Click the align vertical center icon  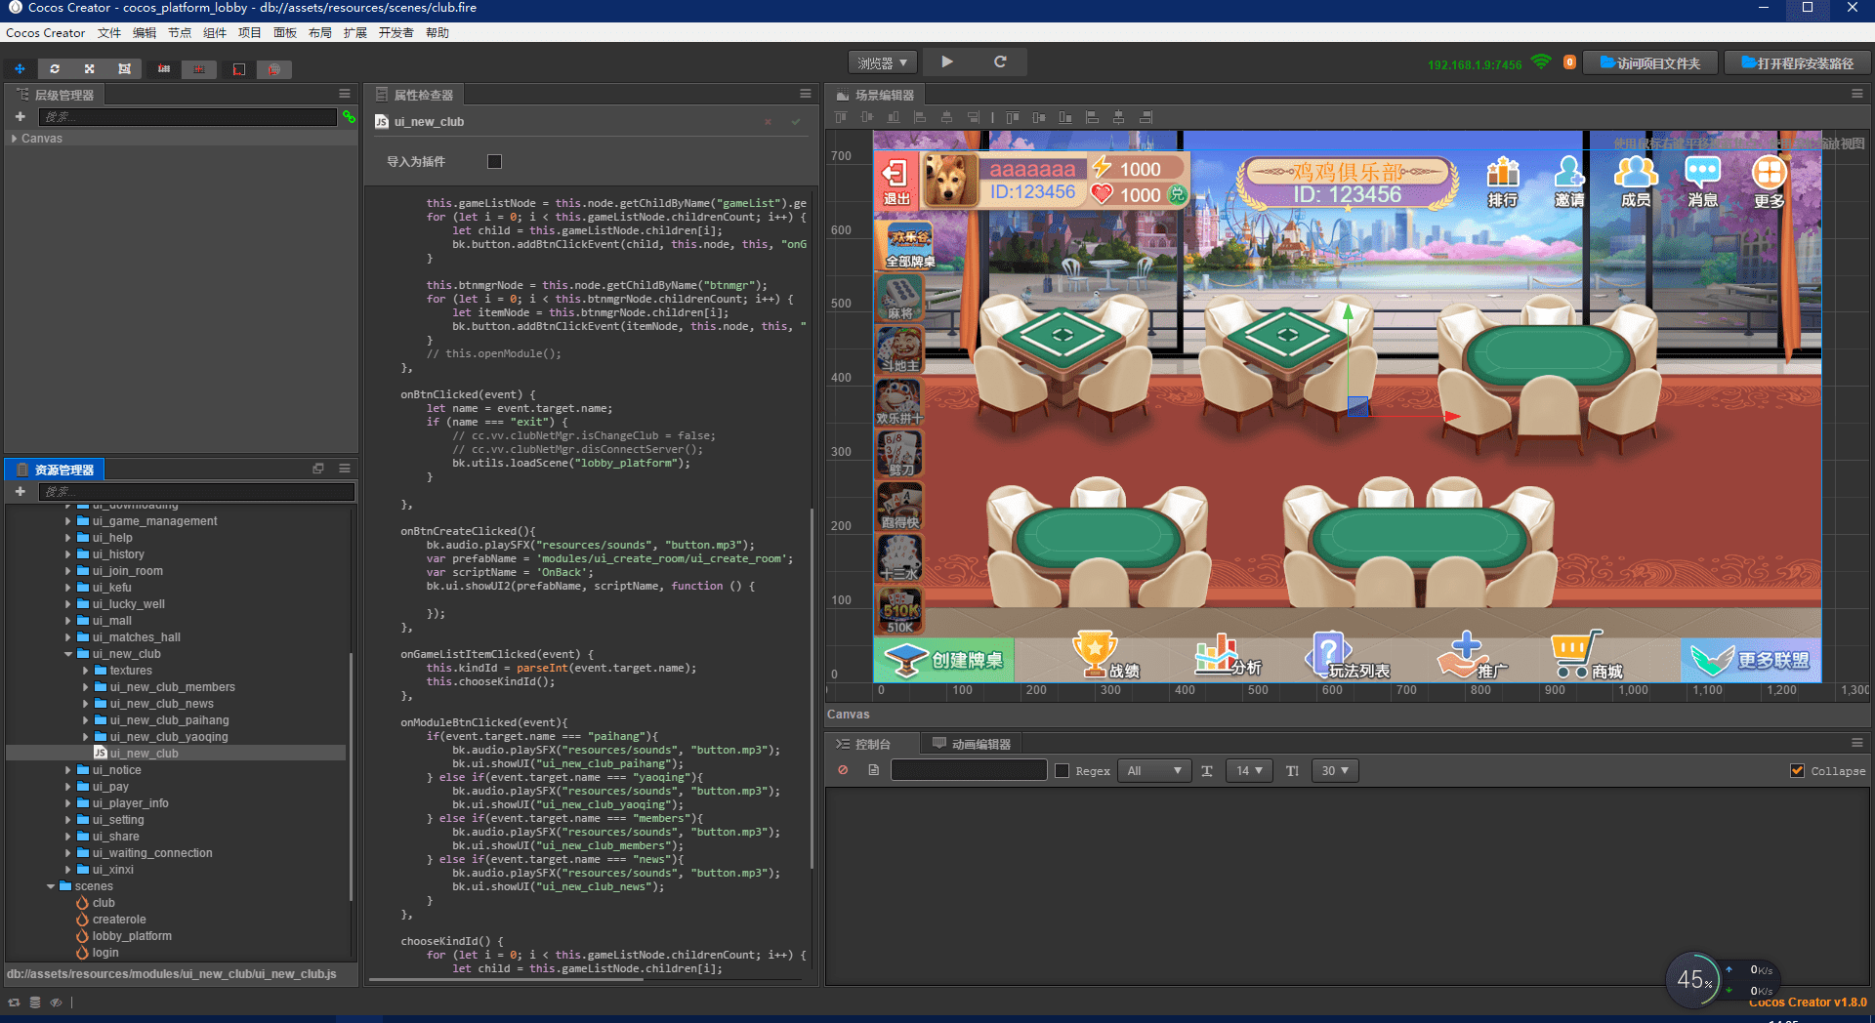coord(867,117)
